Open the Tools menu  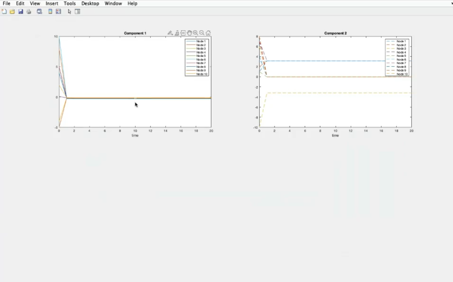pos(70,3)
